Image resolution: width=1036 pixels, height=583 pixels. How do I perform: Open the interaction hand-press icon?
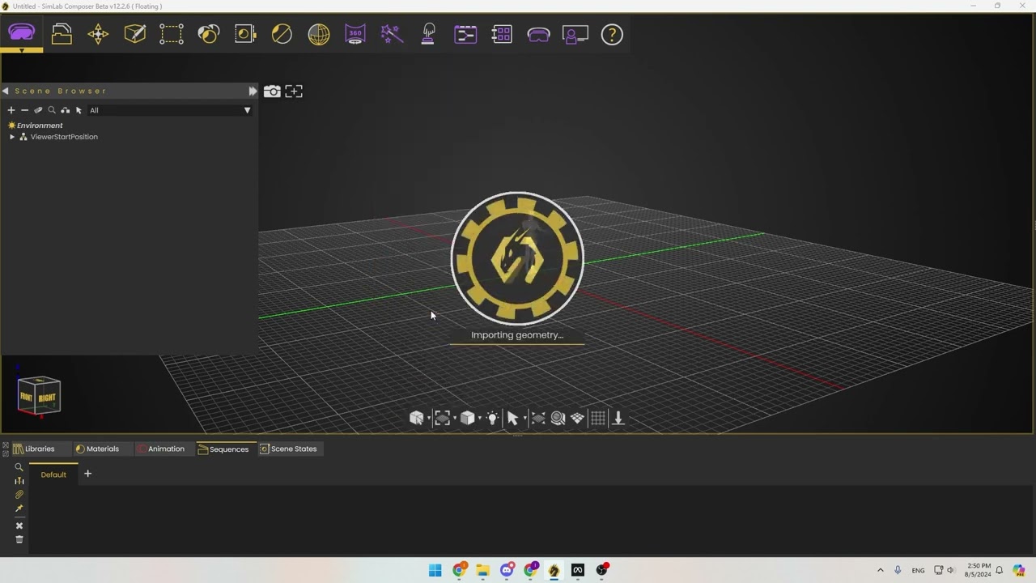(429, 34)
